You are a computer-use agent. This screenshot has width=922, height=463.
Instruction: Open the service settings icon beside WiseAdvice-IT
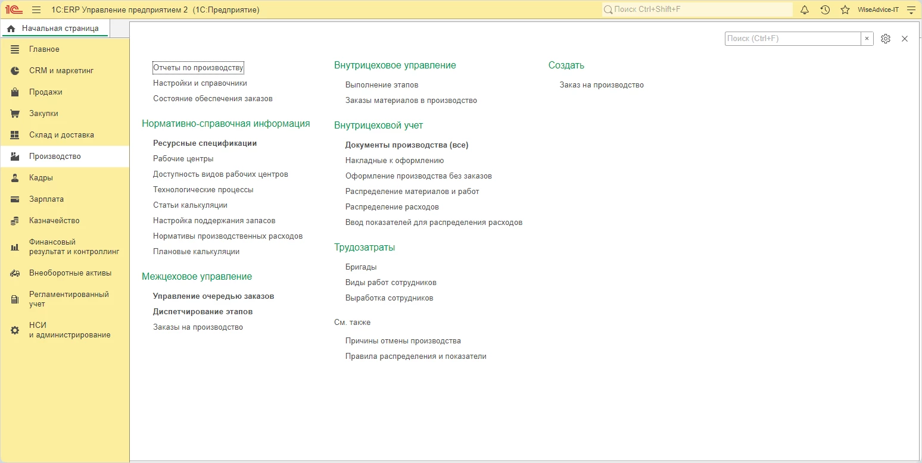pyautogui.click(x=910, y=10)
